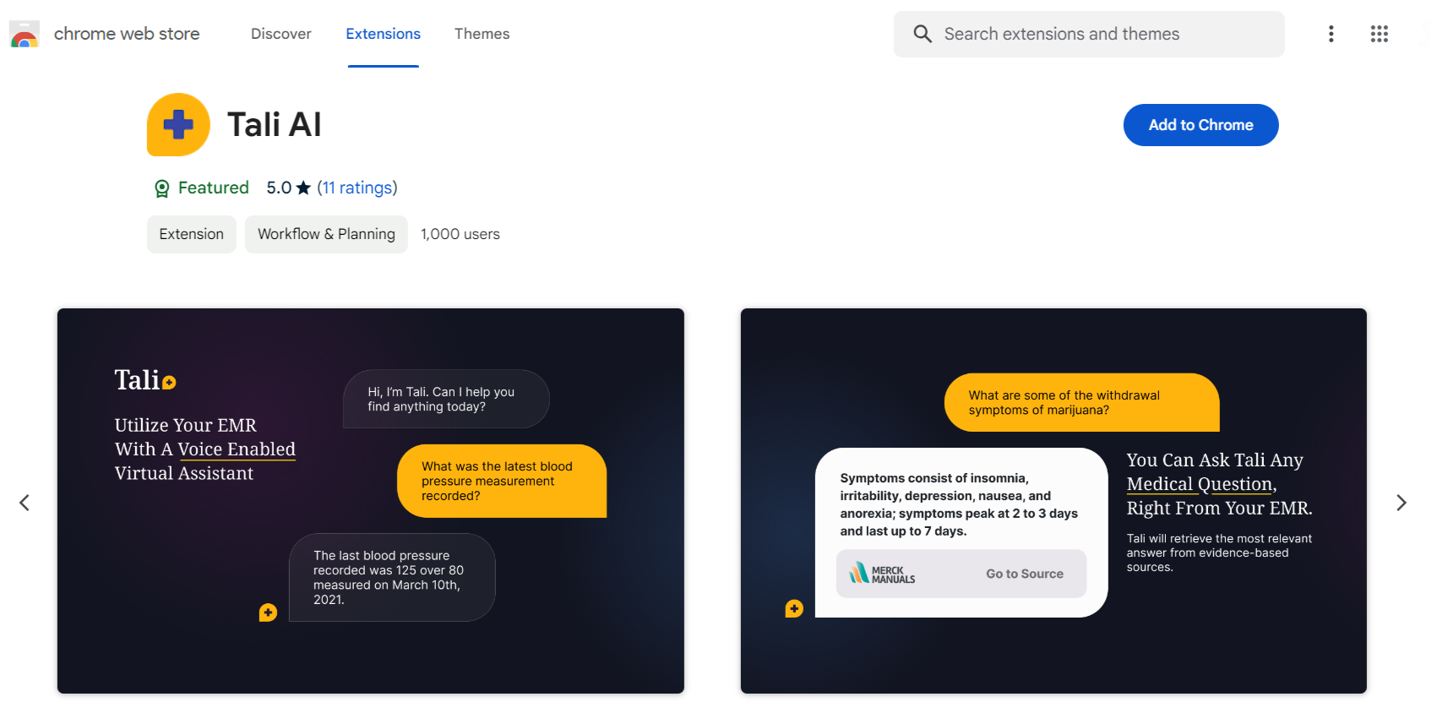Click the star rating icon
Viewport: 1448px width, 724px height.
tap(303, 188)
